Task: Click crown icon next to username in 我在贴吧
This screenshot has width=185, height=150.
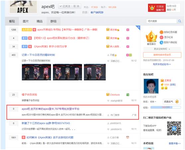Action: point(162,81)
